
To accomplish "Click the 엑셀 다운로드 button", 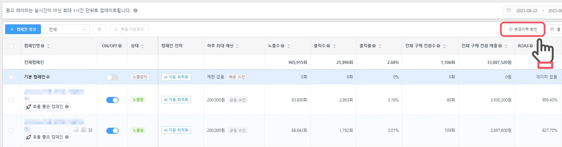I will (129, 29).
